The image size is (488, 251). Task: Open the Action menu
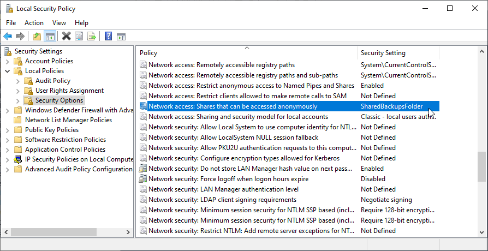pyautogui.click(x=34, y=23)
